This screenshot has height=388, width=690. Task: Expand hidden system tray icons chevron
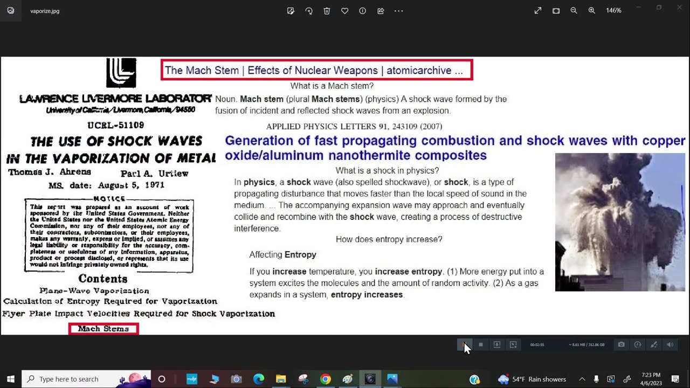[x=582, y=379]
